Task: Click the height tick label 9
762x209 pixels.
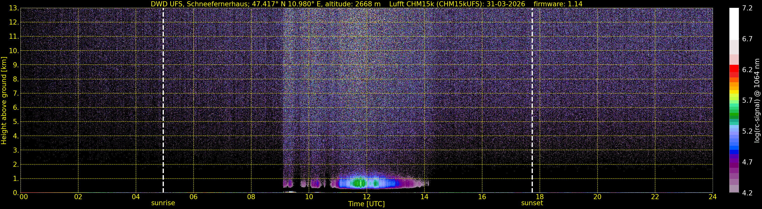Action: pyautogui.click(x=15, y=65)
